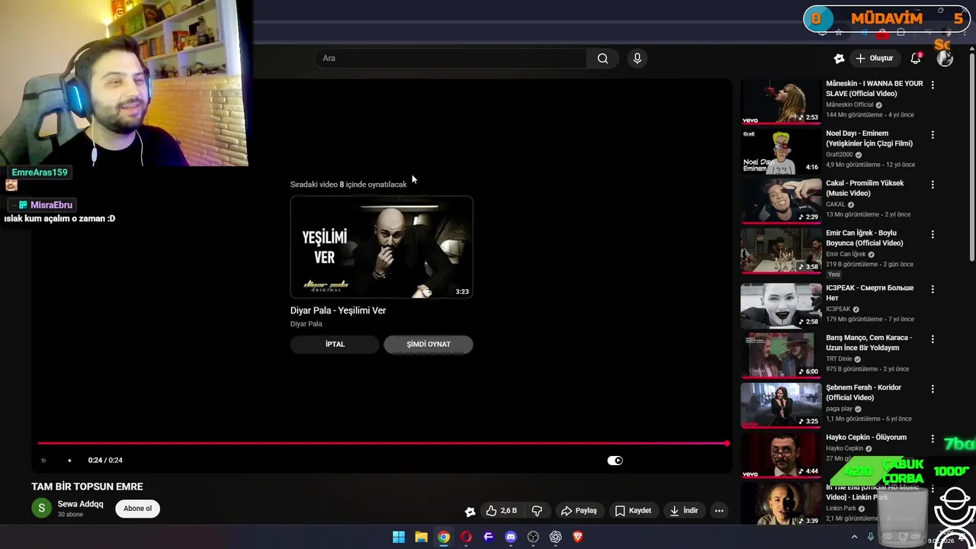
Task: Click the tray microphone icon
Action: tap(870, 538)
